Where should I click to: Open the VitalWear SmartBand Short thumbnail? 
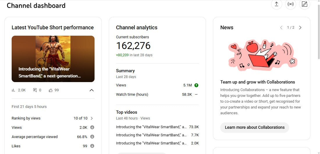(x=53, y=59)
